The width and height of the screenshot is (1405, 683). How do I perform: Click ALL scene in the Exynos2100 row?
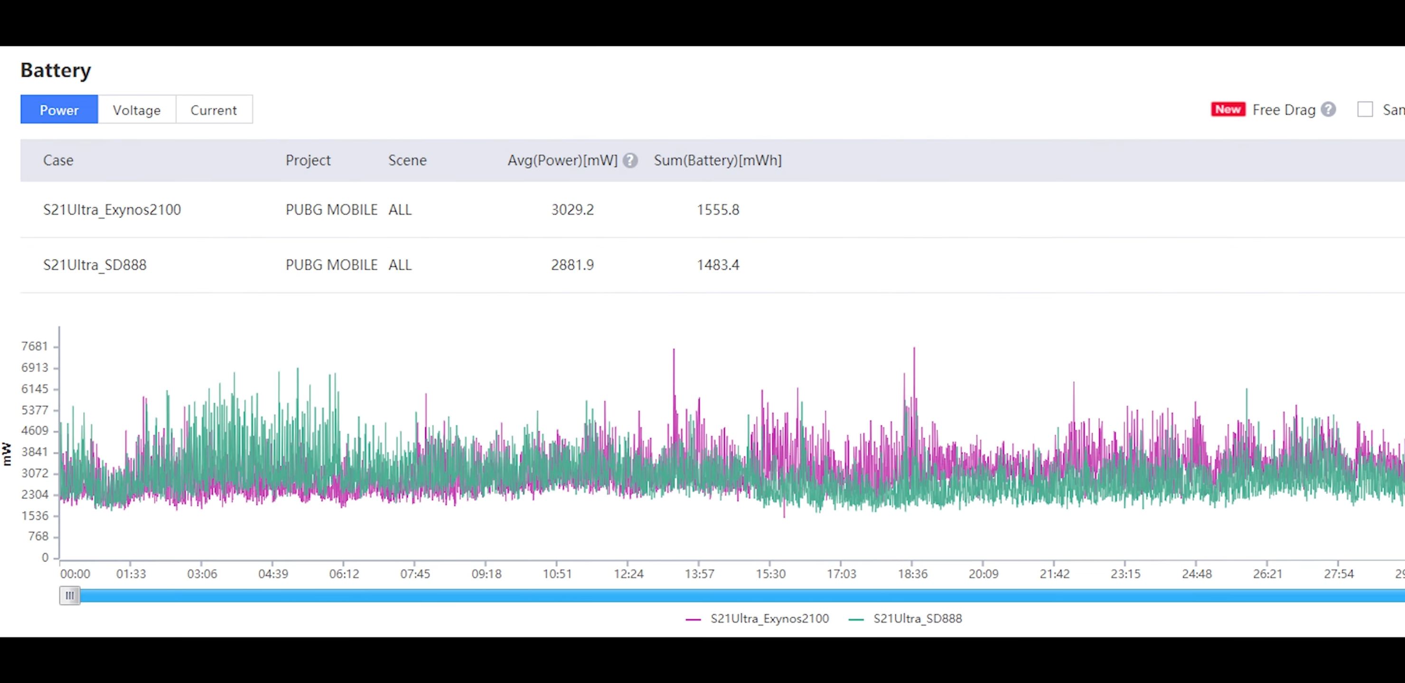click(400, 210)
